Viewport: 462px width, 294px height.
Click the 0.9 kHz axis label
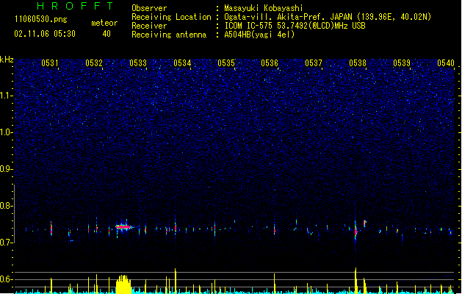pyautogui.click(x=7, y=169)
